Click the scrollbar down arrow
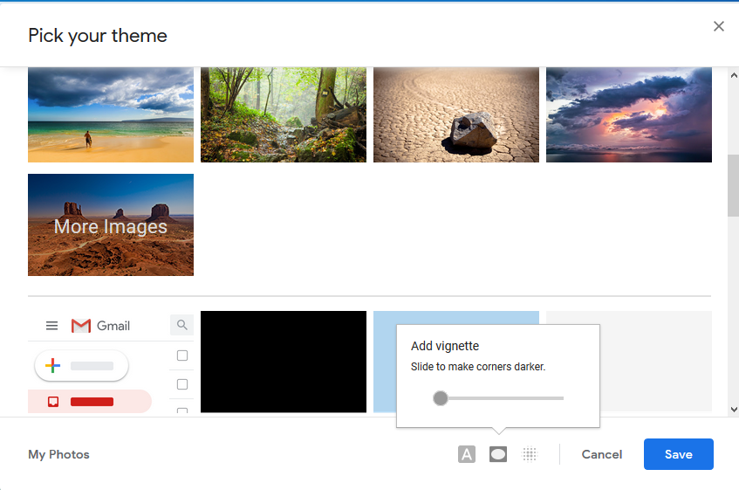 pyautogui.click(x=734, y=410)
